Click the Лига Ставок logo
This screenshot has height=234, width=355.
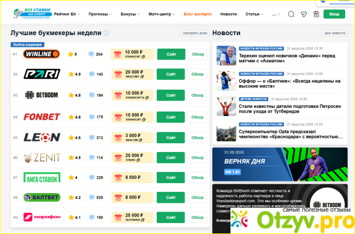pos(42,177)
